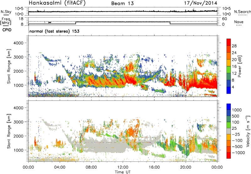Click 'Slant Range [km]' label of power panel
This screenshot has height=174, width=251.
coord(9,66)
